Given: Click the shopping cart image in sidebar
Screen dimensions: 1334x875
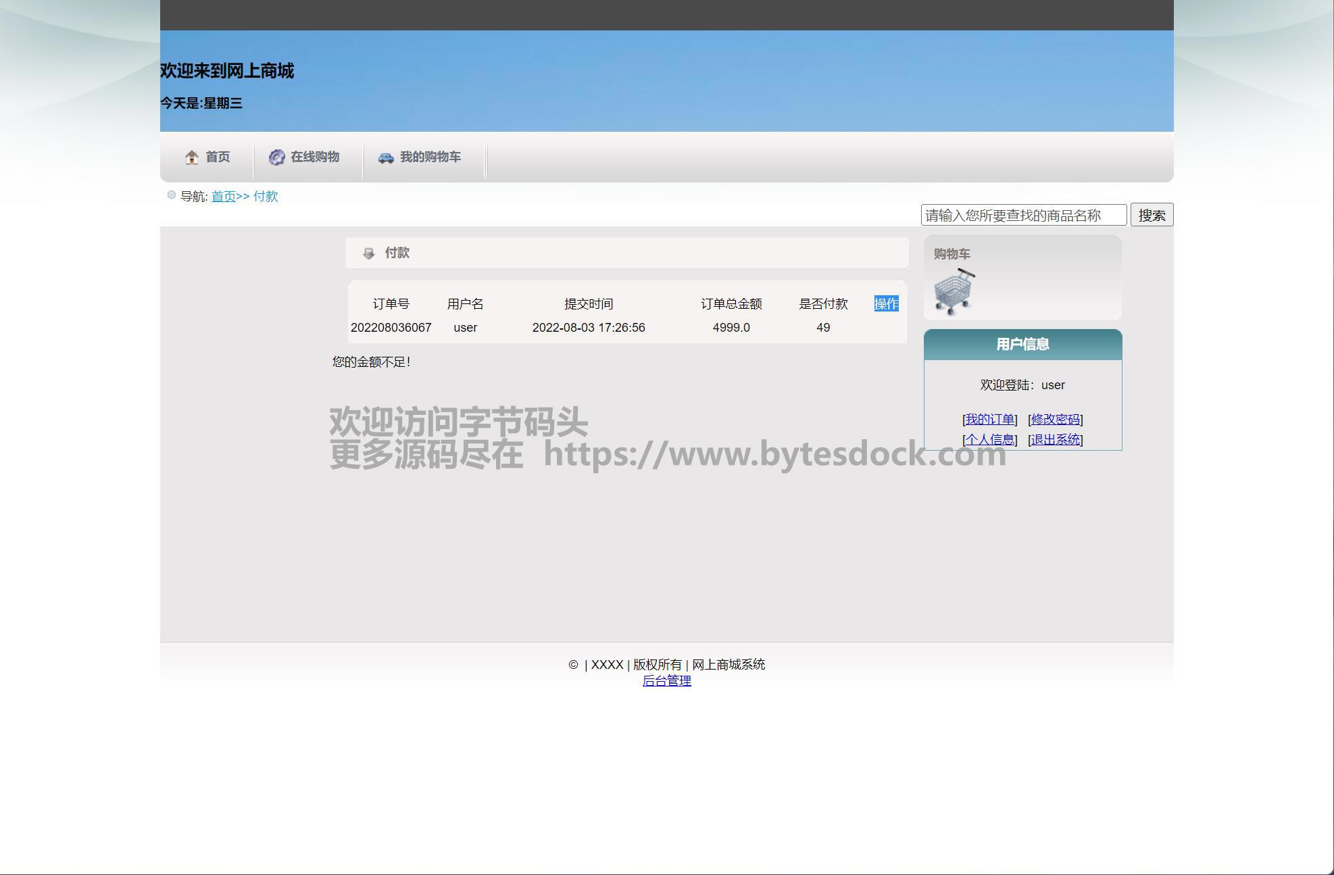Looking at the screenshot, I should [x=954, y=292].
